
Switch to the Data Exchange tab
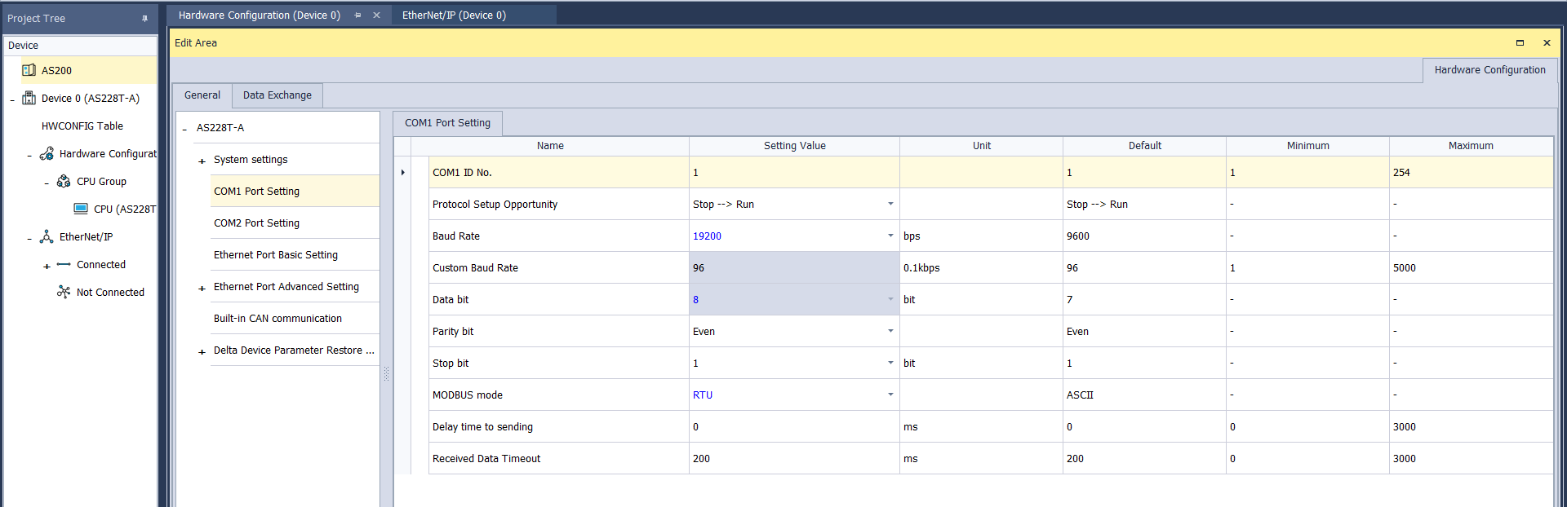click(x=277, y=95)
